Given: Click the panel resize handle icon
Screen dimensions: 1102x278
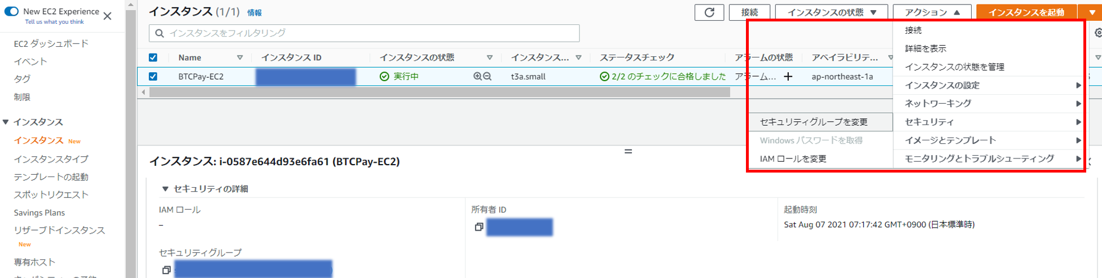Looking at the screenshot, I should (628, 151).
